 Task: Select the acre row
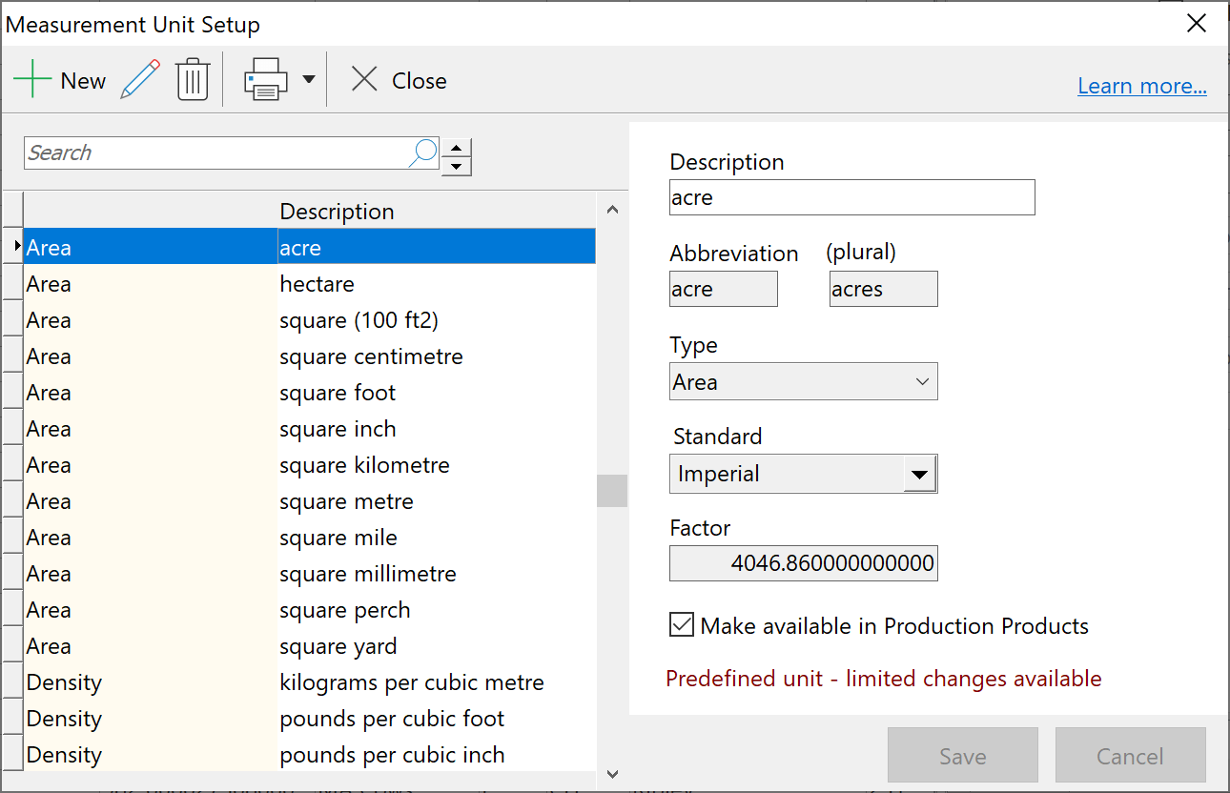tap(310, 248)
